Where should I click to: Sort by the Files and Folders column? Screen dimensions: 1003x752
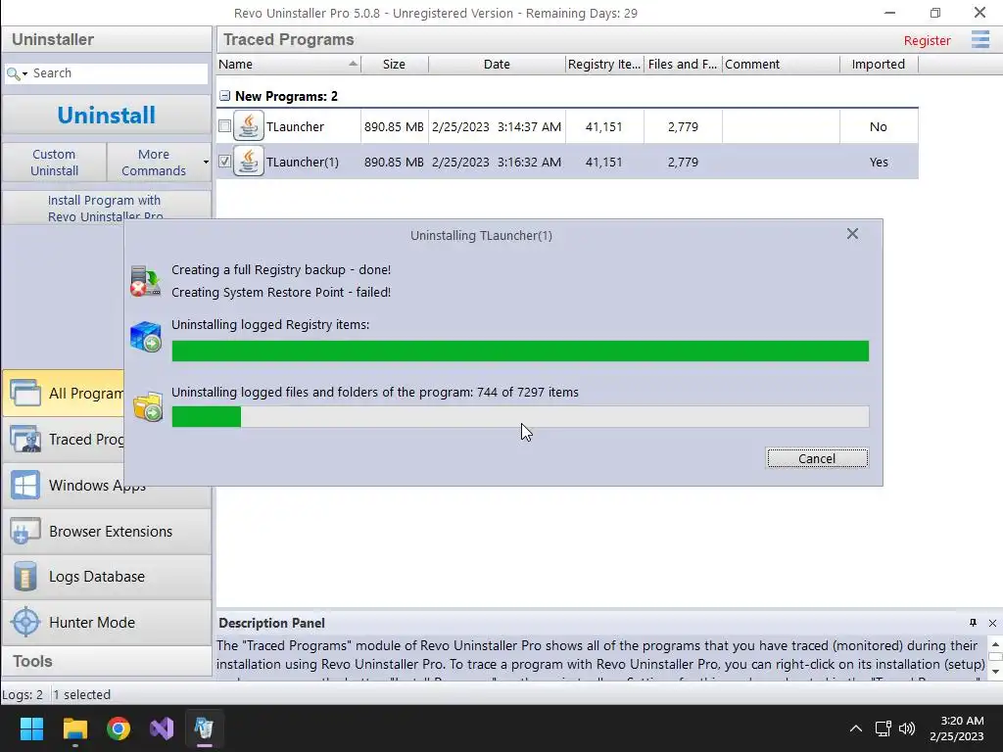click(683, 64)
